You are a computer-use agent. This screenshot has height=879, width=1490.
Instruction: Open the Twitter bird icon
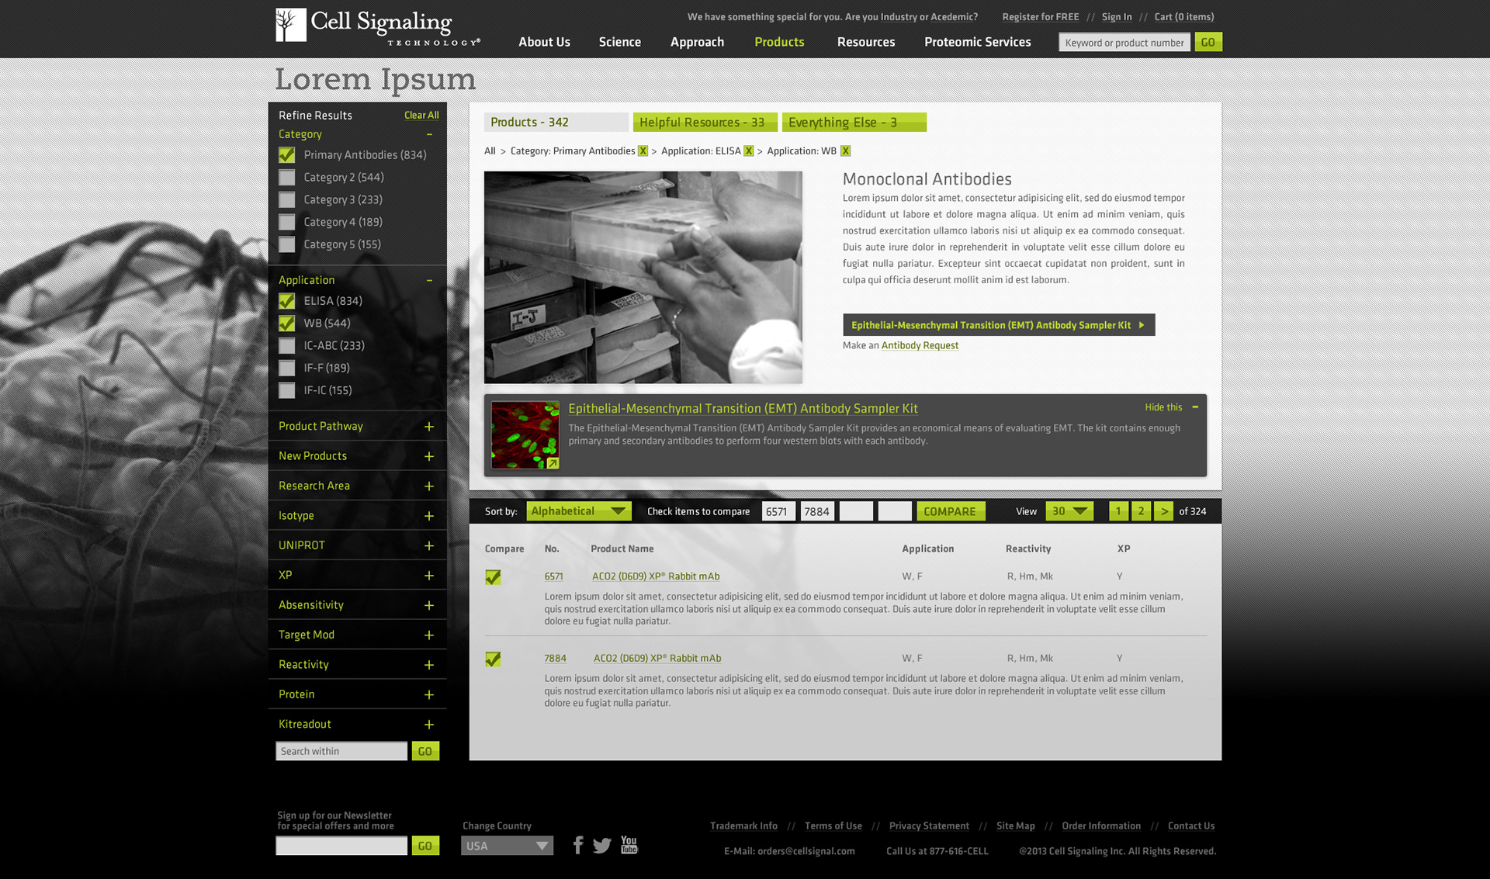[x=602, y=846]
